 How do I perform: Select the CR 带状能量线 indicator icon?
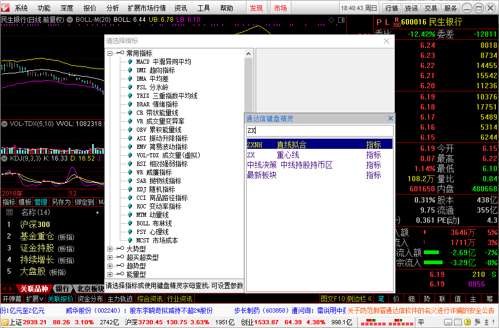tap(130, 113)
